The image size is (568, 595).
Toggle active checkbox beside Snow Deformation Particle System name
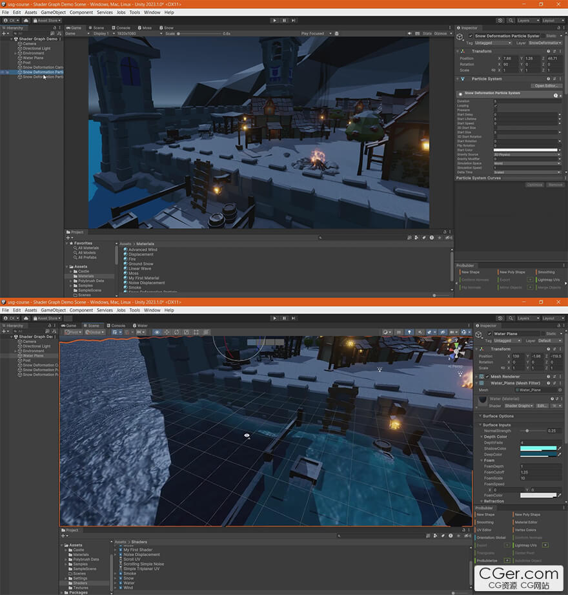[x=471, y=36]
